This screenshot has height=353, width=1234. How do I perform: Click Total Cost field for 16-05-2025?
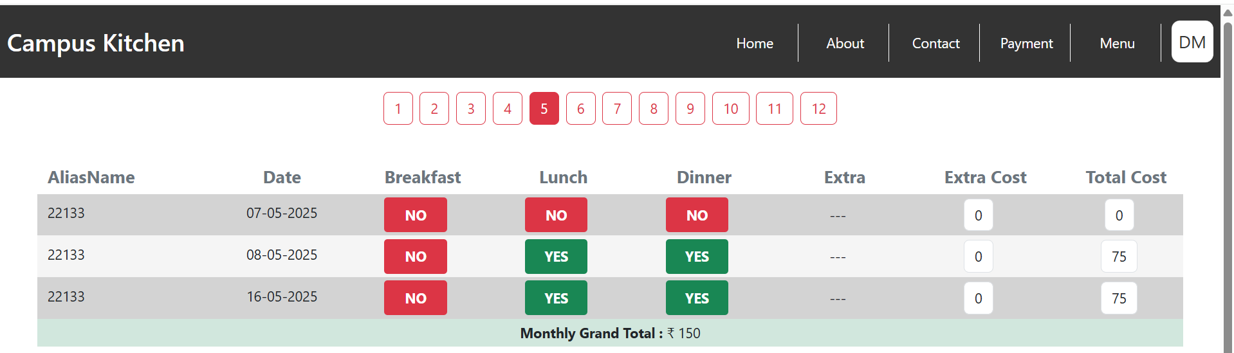(x=1118, y=298)
